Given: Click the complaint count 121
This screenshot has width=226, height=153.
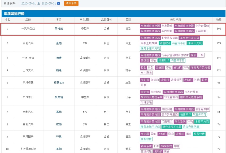Looking at the screenshot, I should point(219,71).
